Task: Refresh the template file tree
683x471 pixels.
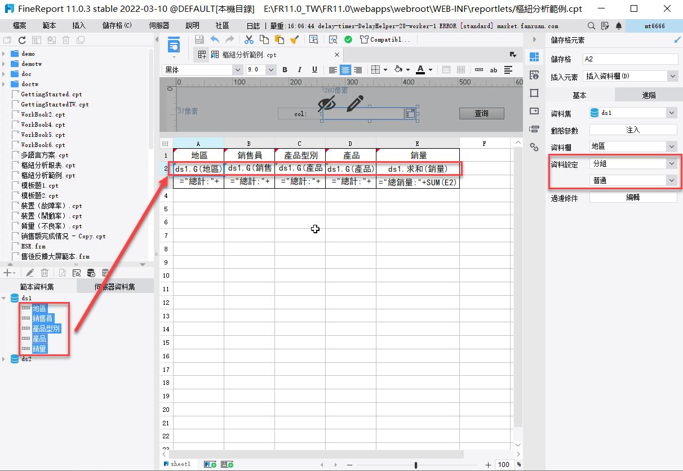Action: tap(22, 40)
